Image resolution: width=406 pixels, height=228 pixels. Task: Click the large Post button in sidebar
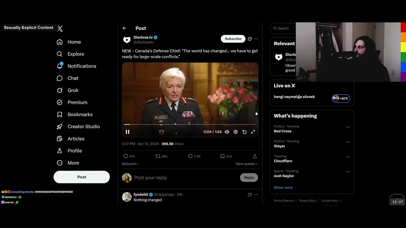pos(82,177)
